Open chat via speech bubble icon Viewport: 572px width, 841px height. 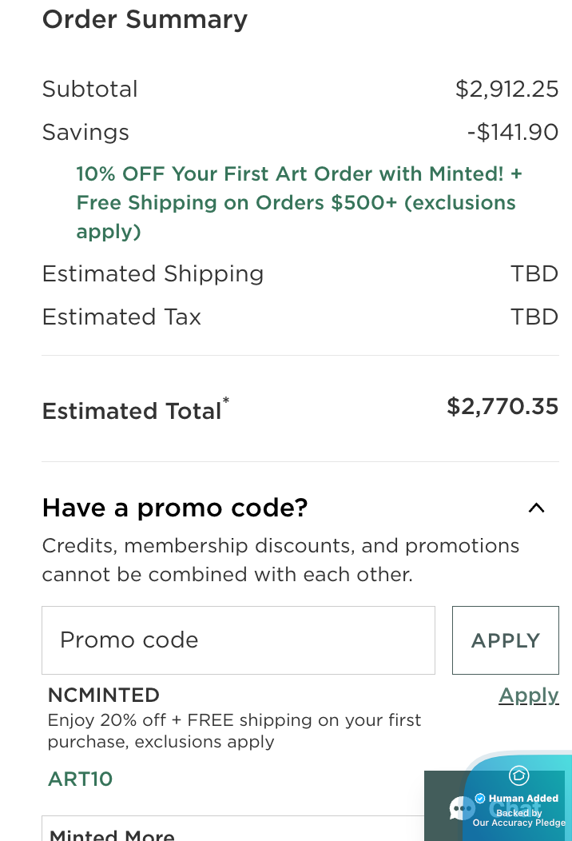tap(461, 808)
